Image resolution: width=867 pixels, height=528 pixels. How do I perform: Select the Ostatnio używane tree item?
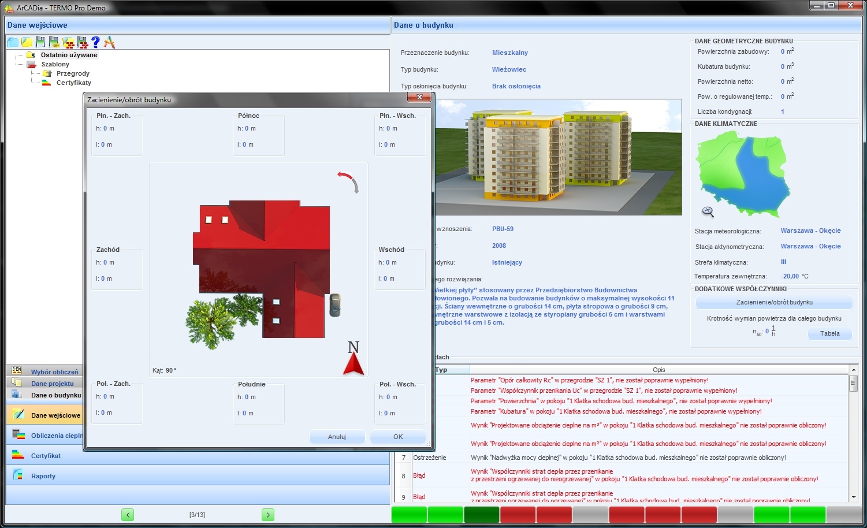[69, 55]
